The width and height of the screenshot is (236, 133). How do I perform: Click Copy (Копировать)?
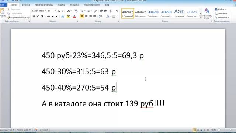15,14
